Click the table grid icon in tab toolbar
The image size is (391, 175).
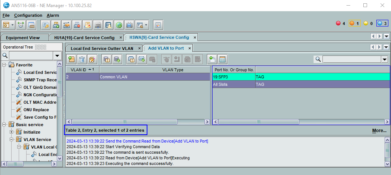click(x=222, y=59)
